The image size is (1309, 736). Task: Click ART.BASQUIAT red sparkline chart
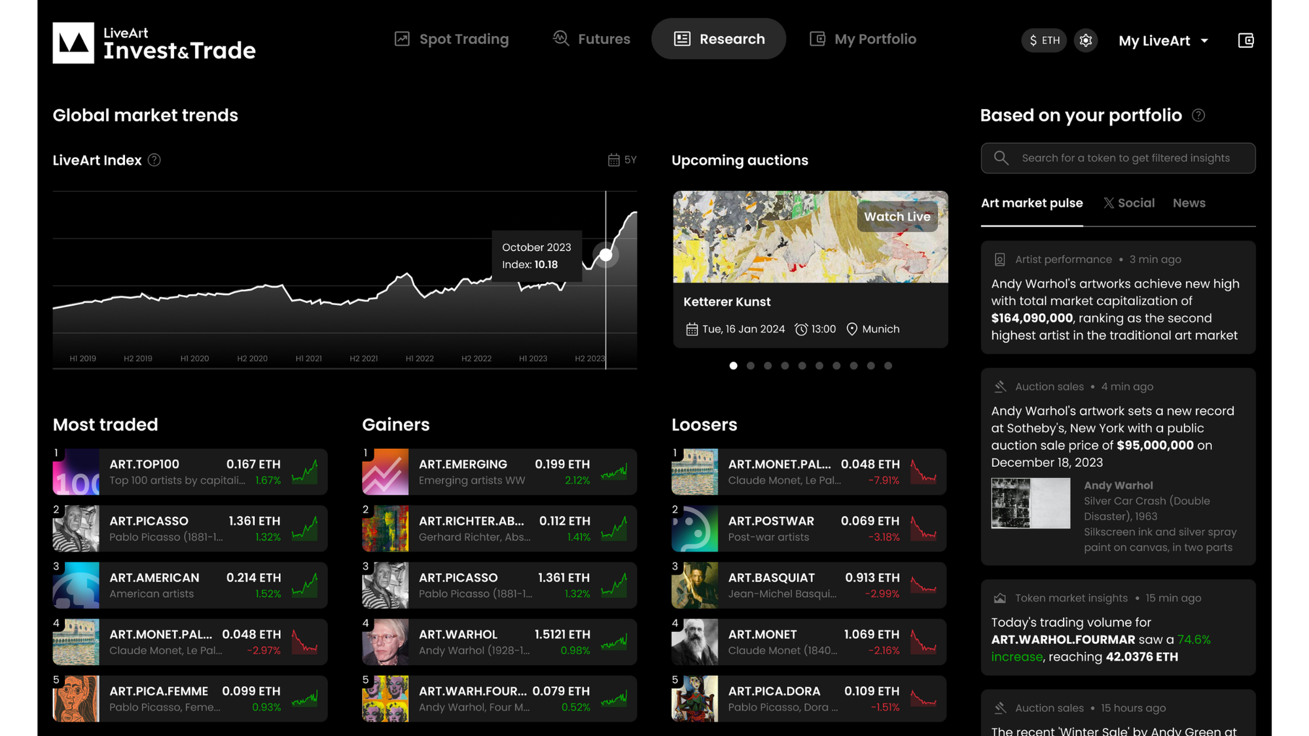click(923, 585)
